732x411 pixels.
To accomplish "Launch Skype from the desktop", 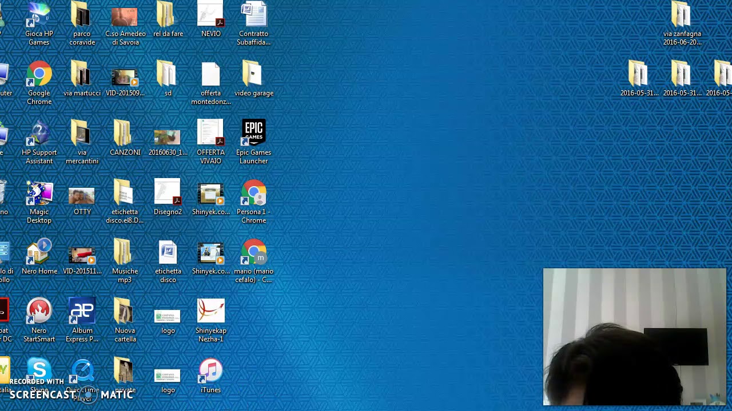I will [39, 376].
